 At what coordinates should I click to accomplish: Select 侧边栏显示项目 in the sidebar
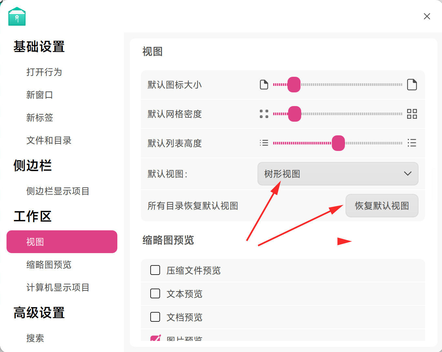click(x=58, y=191)
